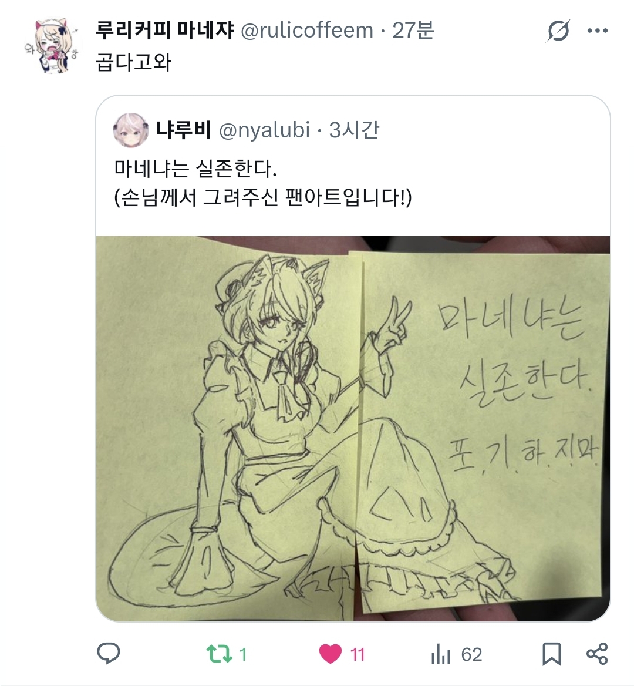Click the 루리커피 마네쟈 display name
The height and width of the screenshot is (686, 634).
(x=165, y=30)
